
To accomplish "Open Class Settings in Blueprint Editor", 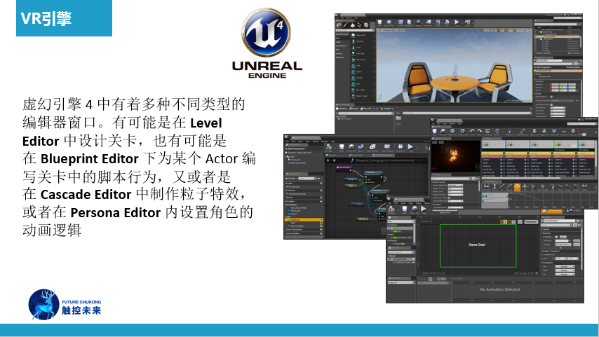I will point(372,147).
